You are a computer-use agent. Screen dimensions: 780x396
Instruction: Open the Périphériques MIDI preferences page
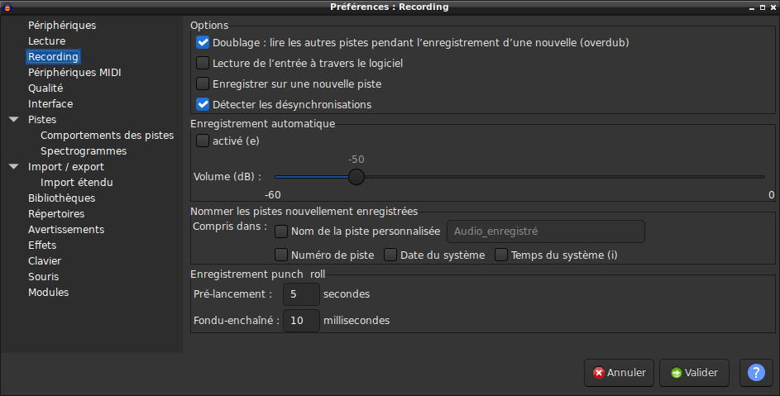tap(74, 73)
